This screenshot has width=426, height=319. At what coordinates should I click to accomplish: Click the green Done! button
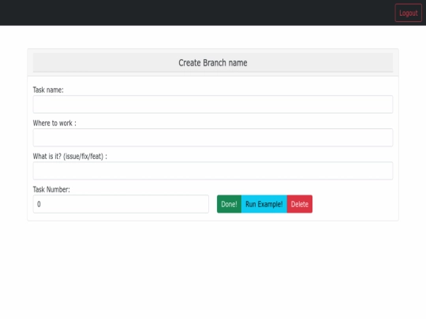point(229,204)
